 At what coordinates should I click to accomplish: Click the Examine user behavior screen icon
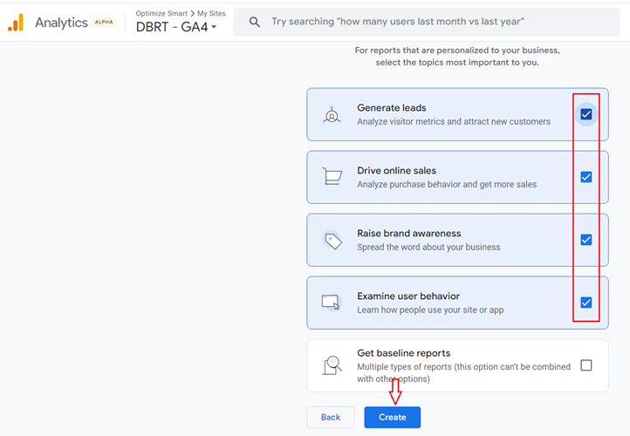331,303
